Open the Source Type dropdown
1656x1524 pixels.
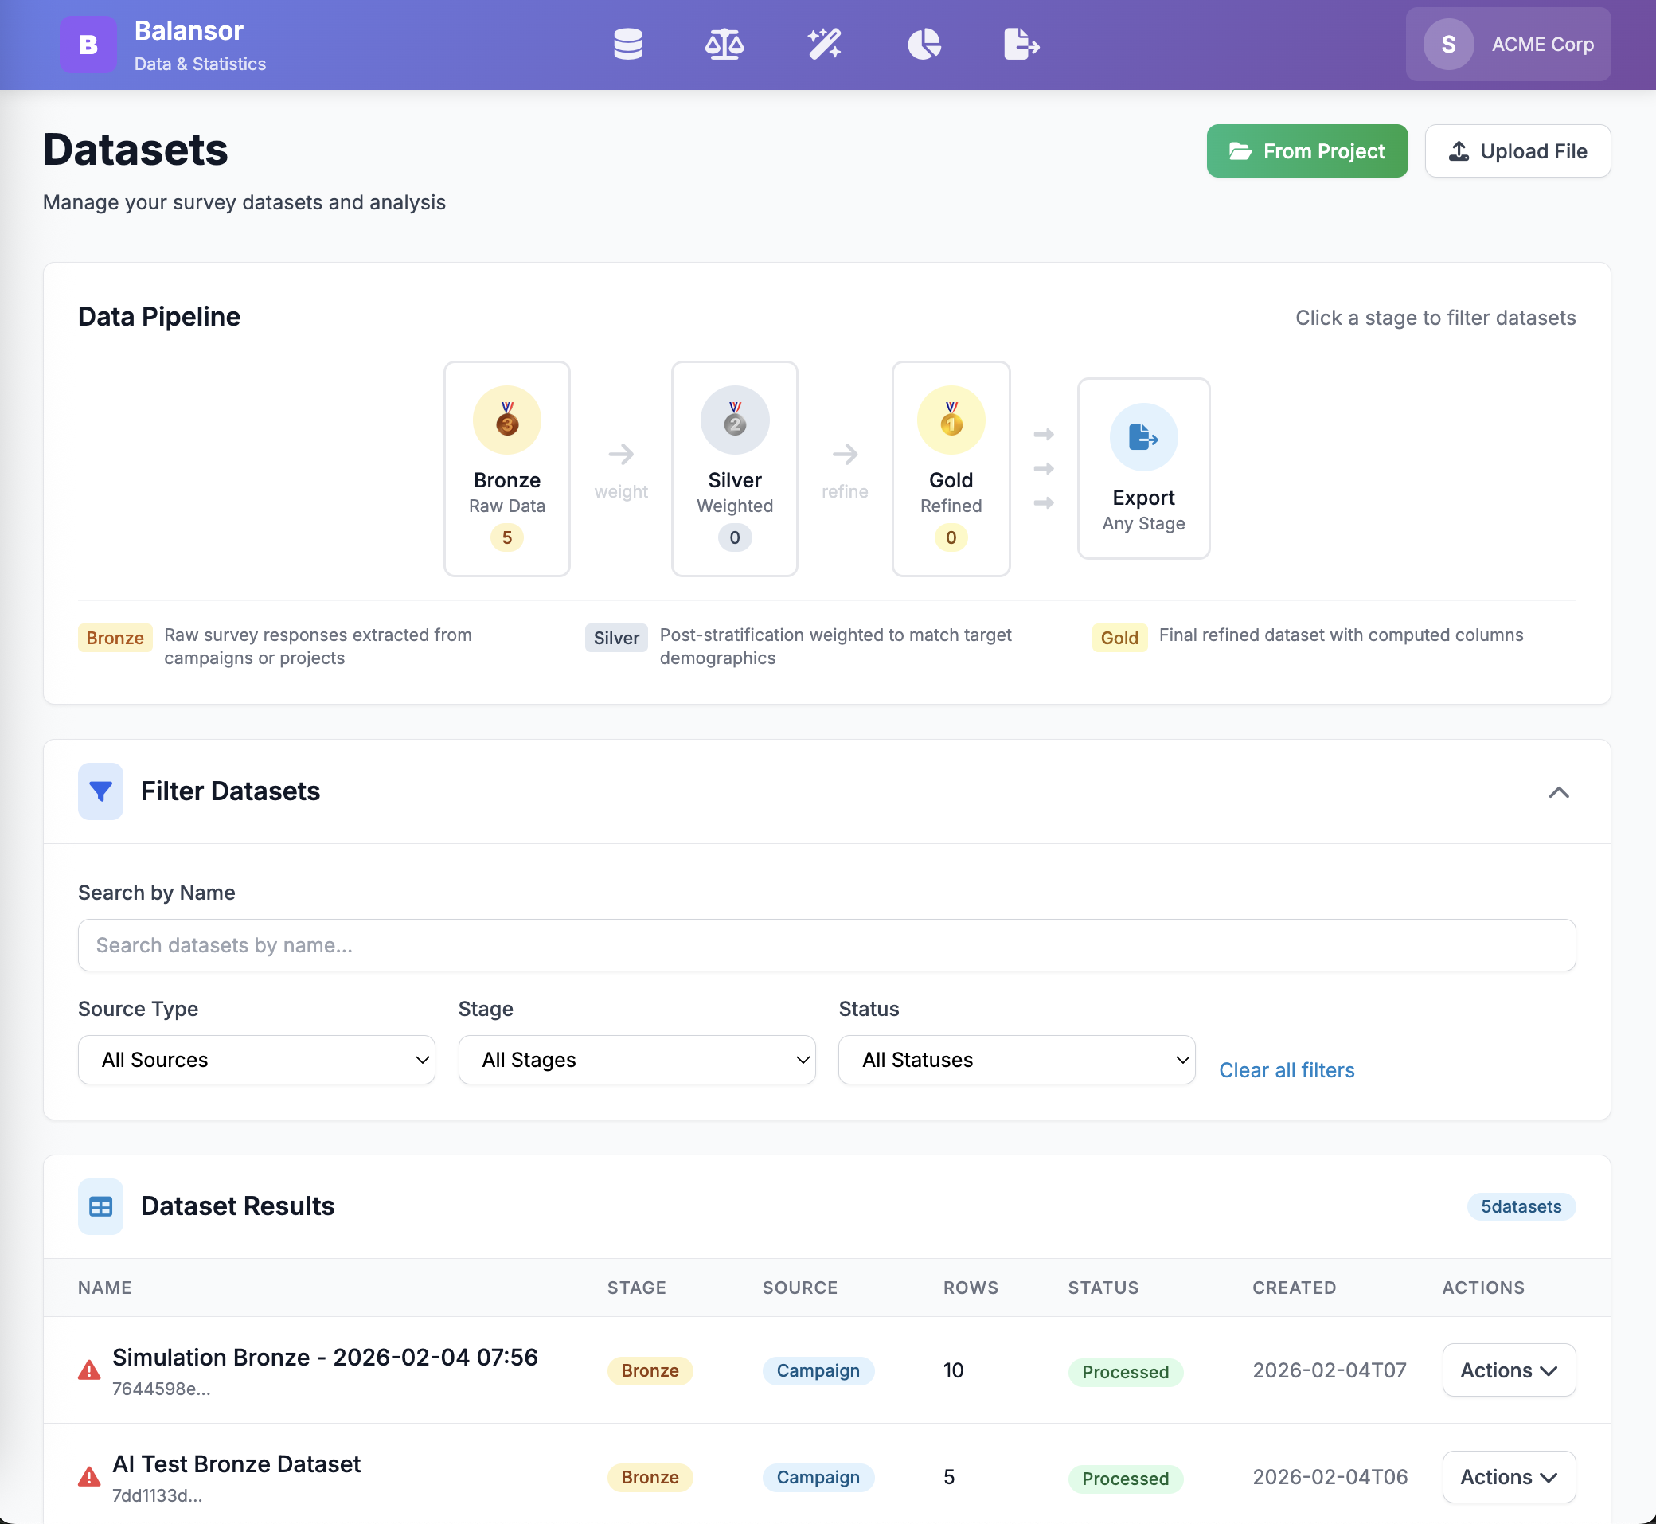(x=256, y=1060)
